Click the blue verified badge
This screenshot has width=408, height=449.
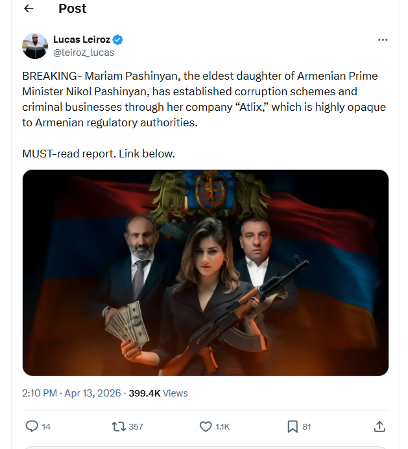tap(117, 40)
